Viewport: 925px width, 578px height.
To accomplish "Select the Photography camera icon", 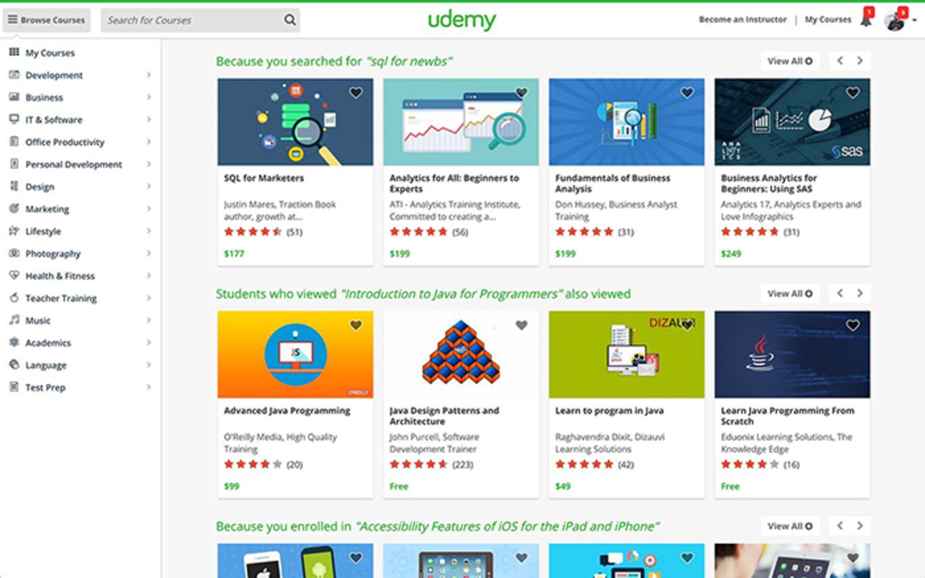I will (x=14, y=254).
